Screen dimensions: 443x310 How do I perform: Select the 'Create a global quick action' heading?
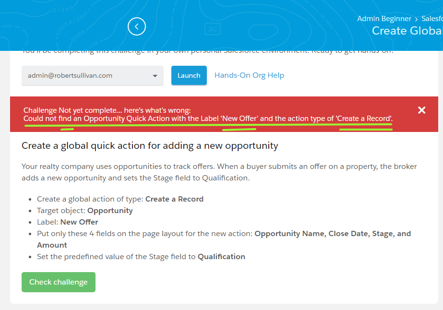coord(150,145)
